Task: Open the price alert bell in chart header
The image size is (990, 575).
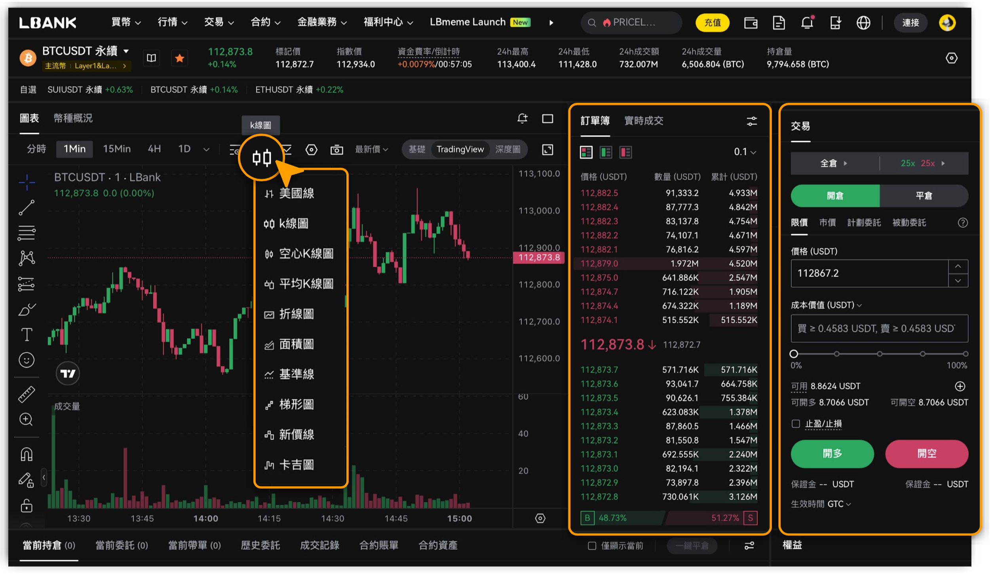Action: [523, 118]
